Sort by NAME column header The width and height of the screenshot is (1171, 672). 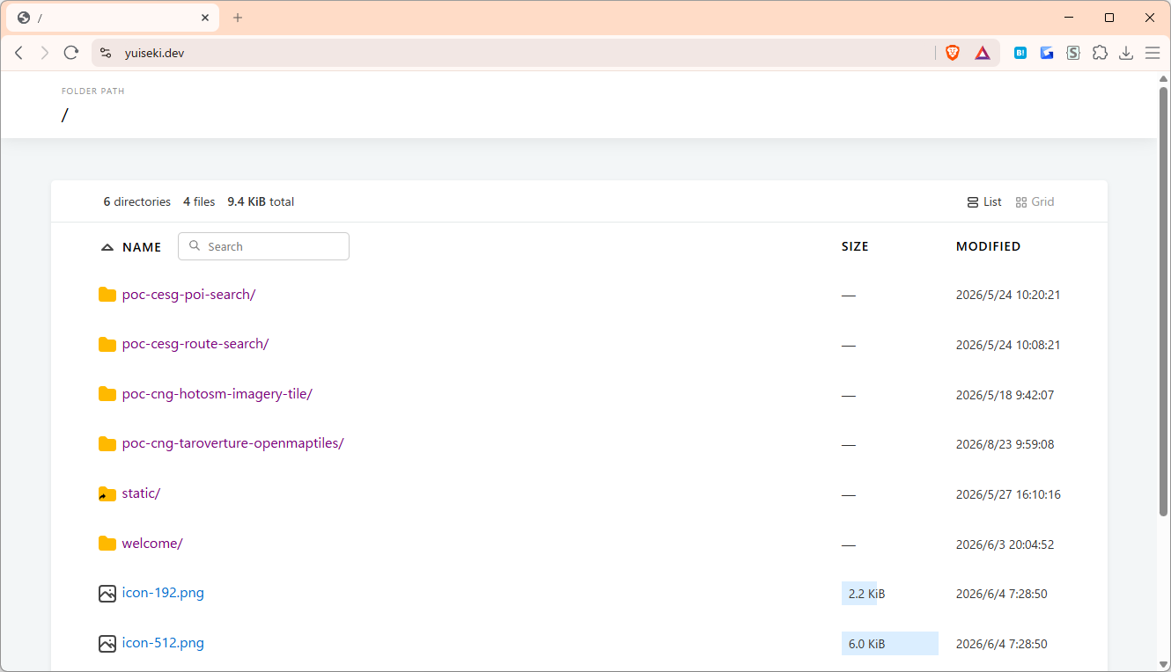[x=142, y=247]
